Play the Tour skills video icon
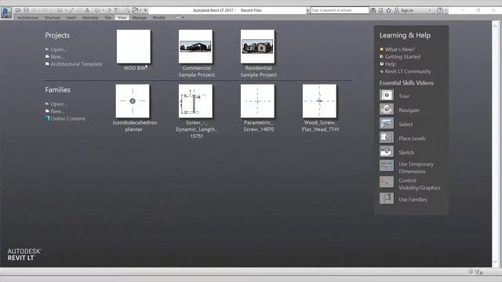502x282 pixels. coord(387,96)
